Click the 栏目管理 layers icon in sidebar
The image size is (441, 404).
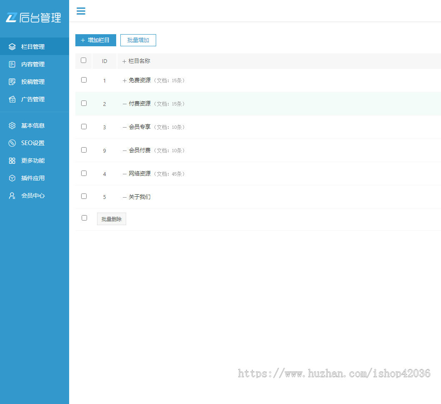click(x=12, y=47)
